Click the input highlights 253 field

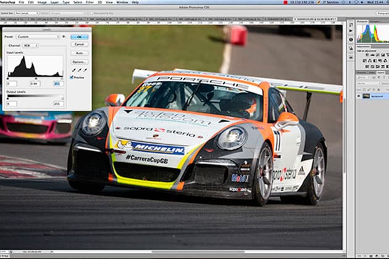pyautogui.click(x=59, y=84)
